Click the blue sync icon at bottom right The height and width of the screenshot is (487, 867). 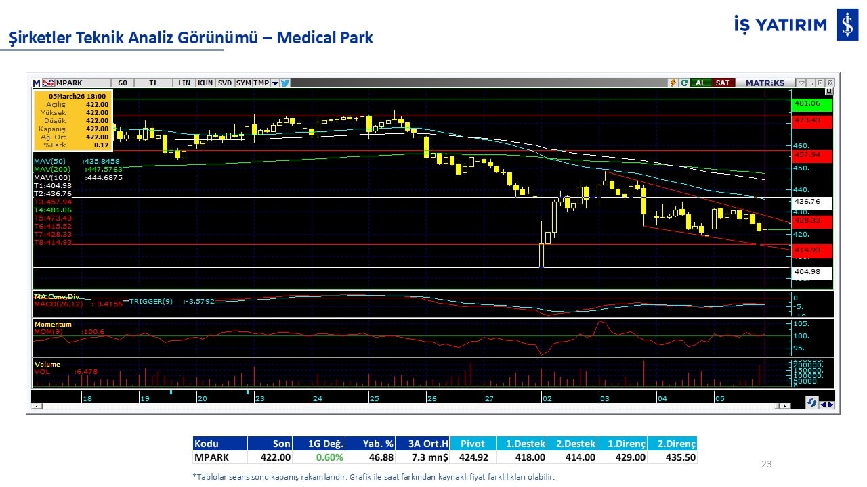tap(811, 402)
